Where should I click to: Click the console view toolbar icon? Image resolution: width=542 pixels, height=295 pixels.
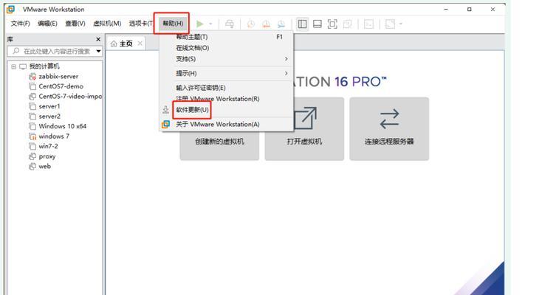[368, 24]
